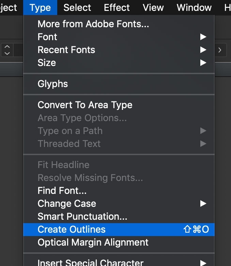The width and height of the screenshot is (231, 266).
Task: Open the Window menu
Action: pos(194,7)
